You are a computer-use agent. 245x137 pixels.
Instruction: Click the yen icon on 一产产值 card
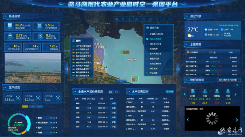(18, 98)
